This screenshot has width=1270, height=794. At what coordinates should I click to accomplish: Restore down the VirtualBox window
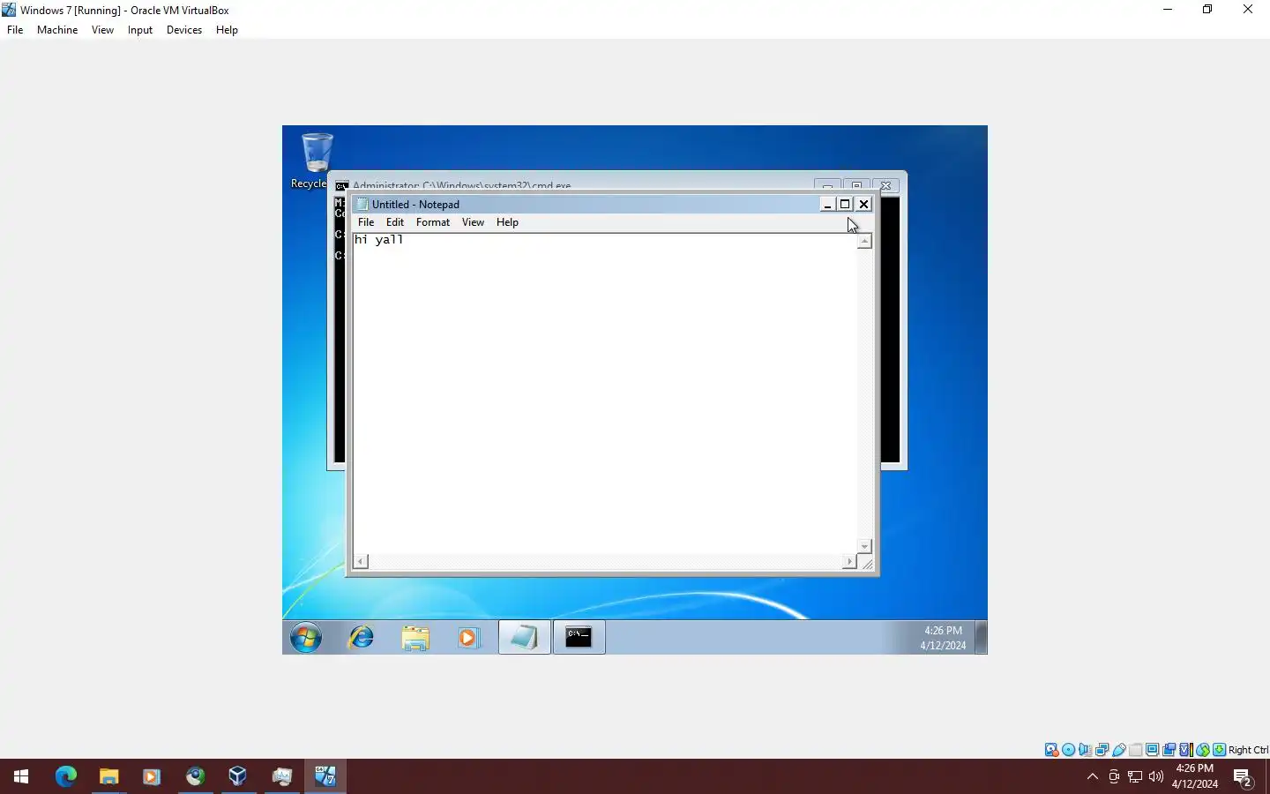click(x=1207, y=10)
